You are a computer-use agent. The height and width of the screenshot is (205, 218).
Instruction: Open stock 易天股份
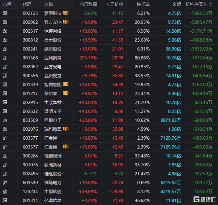[53, 40]
